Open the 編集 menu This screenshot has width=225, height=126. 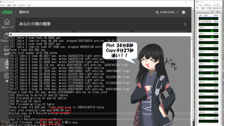pyautogui.click(x=9, y=6)
